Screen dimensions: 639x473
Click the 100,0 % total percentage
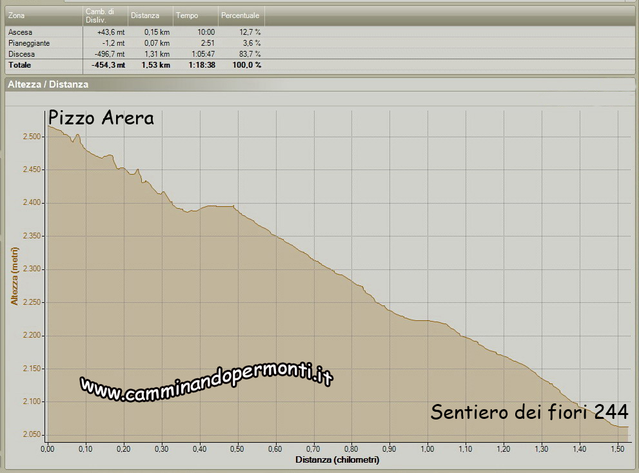click(x=247, y=65)
